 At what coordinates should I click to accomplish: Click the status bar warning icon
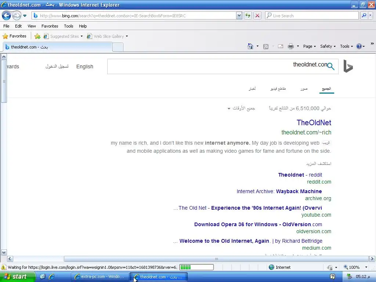tap(4, 267)
